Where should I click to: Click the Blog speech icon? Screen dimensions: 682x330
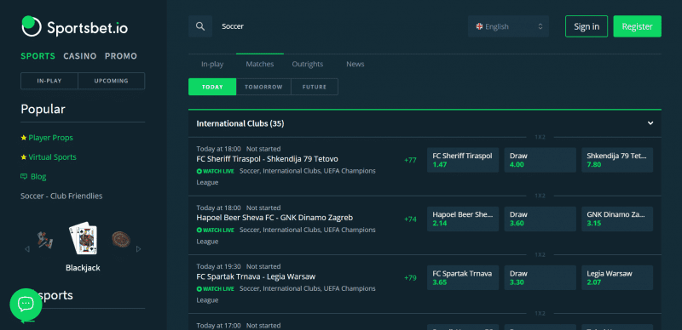coord(24,177)
